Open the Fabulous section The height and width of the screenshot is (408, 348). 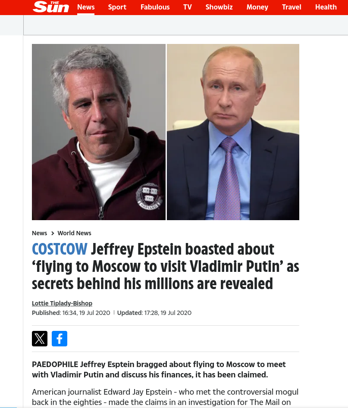coord(155,7)
